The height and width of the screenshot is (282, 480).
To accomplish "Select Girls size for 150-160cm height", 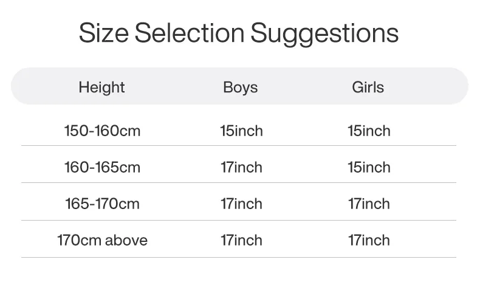I will click(x=369, y=131).
